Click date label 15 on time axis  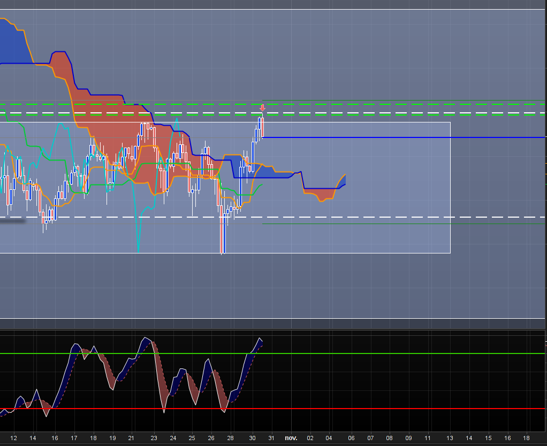click(488, 438)
